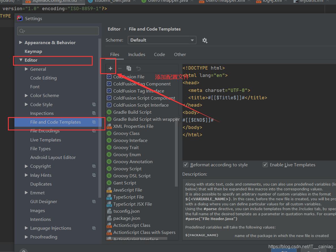
Task: Click the plus icon to create template
Action: click(110, 68)
